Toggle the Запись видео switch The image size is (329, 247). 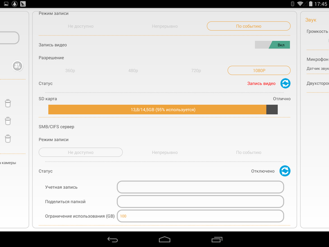click(x=272, y=45)
